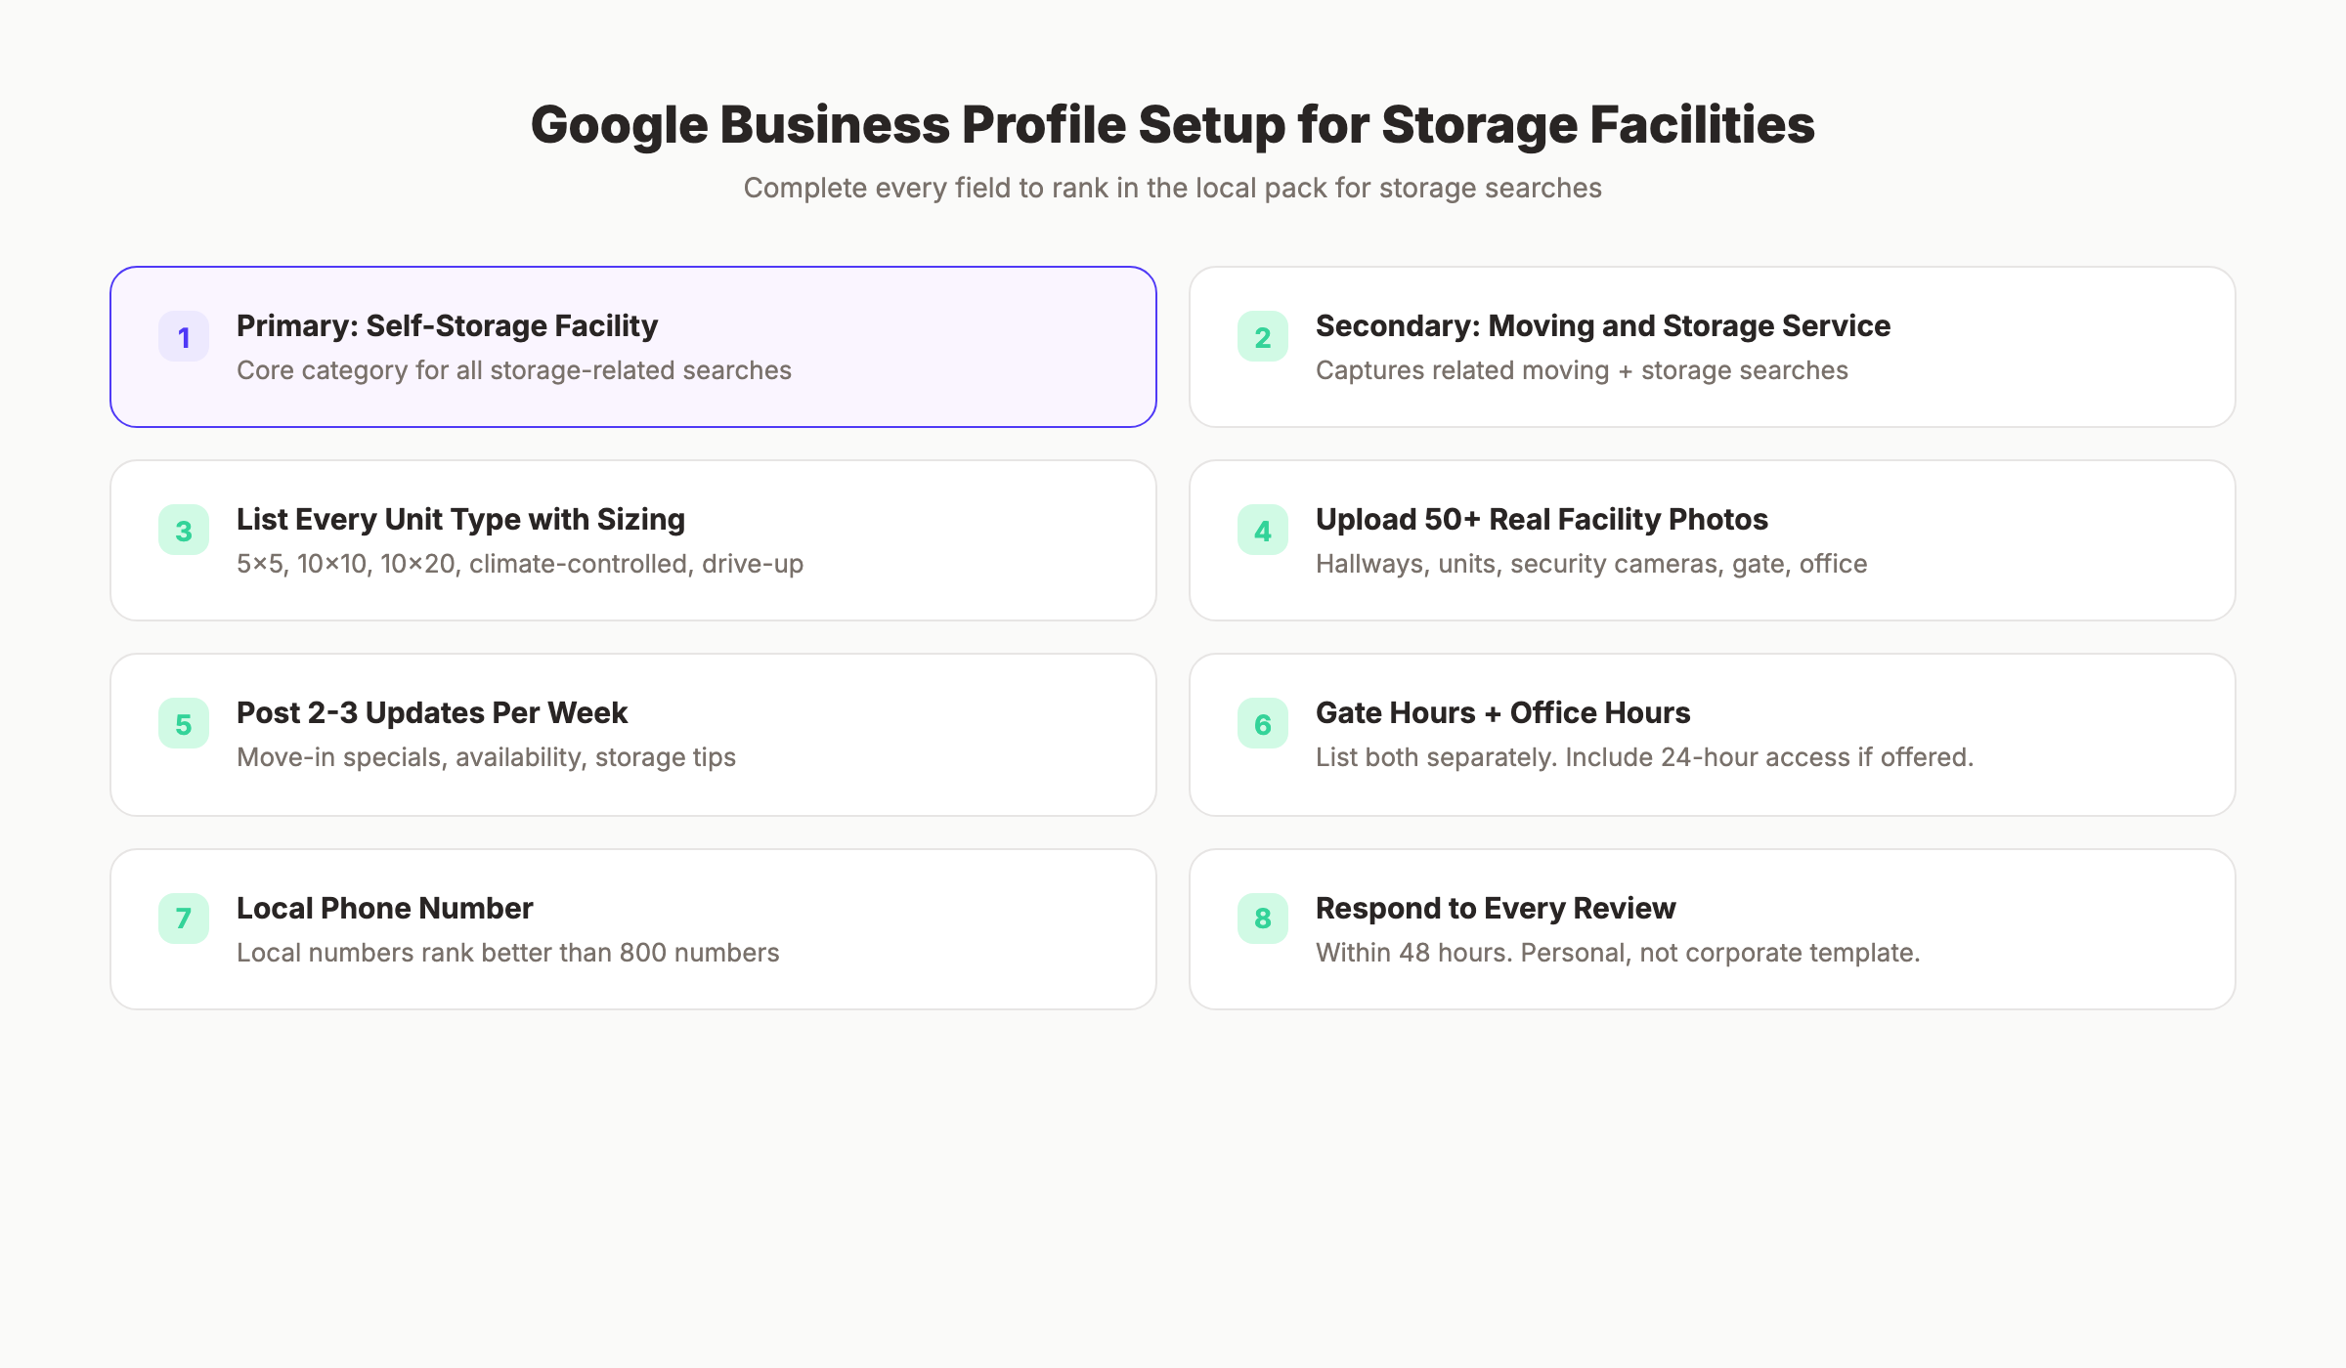Click badge 8 next to Respond to Every Review
This screenshot has width=2346, height=1368.
1263,919
